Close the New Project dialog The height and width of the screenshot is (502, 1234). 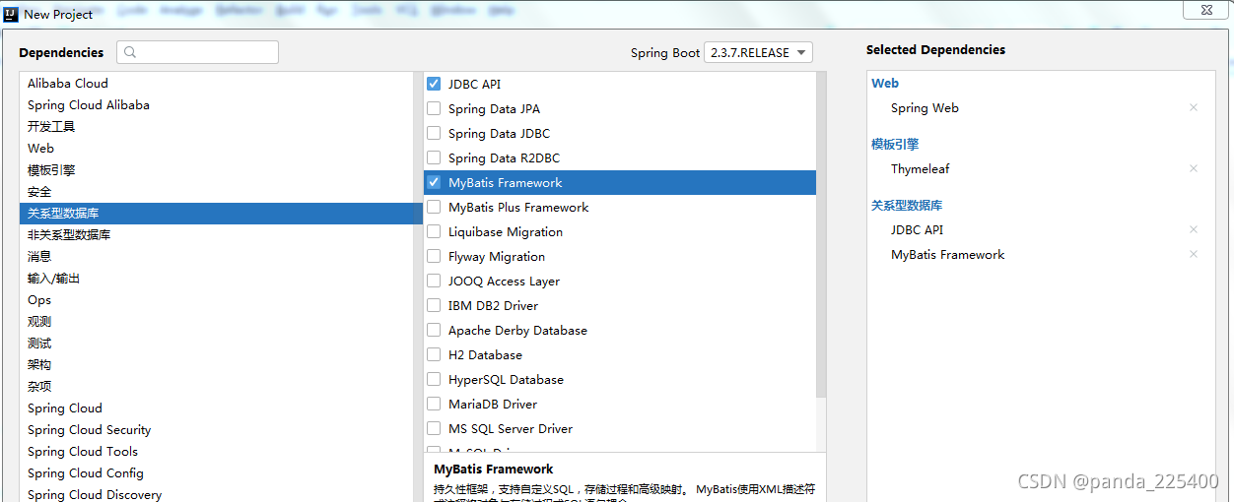click(1206, 10)
